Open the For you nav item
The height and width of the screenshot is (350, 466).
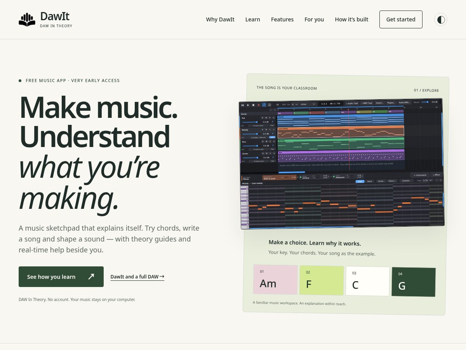point(314,19)
